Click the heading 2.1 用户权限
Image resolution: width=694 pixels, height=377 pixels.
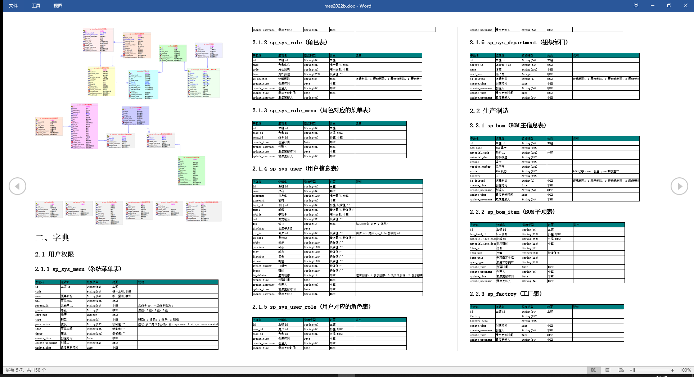(x=54, y=254)
